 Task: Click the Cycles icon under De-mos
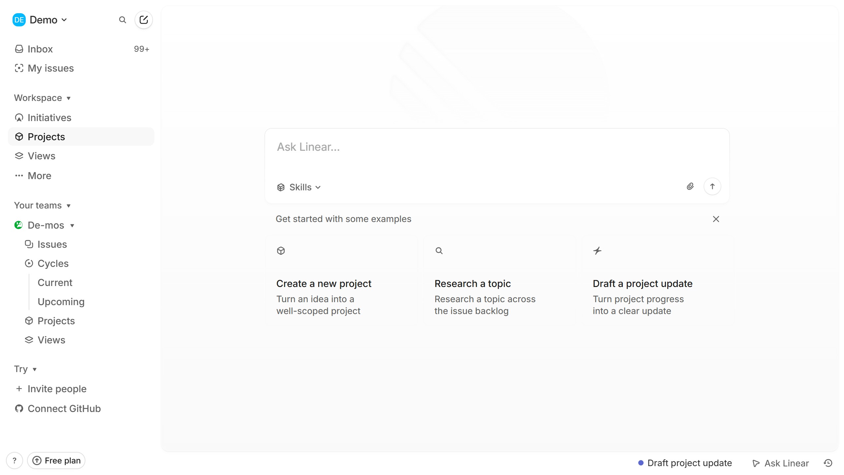coord(29,263)
